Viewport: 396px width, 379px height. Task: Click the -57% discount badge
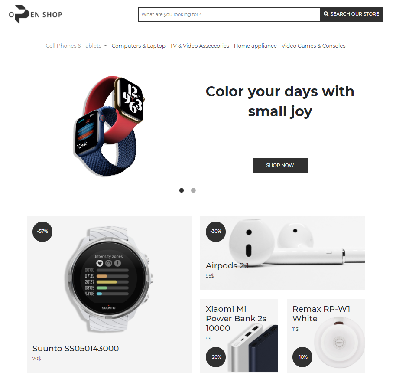point(42,232)
